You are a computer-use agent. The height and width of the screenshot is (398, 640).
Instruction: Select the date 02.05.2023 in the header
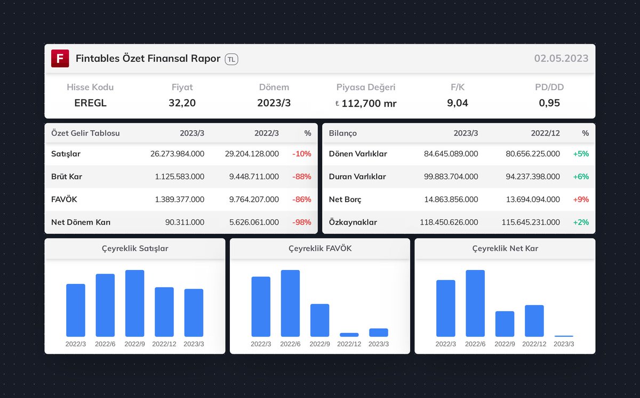click(x=562, y=59)
